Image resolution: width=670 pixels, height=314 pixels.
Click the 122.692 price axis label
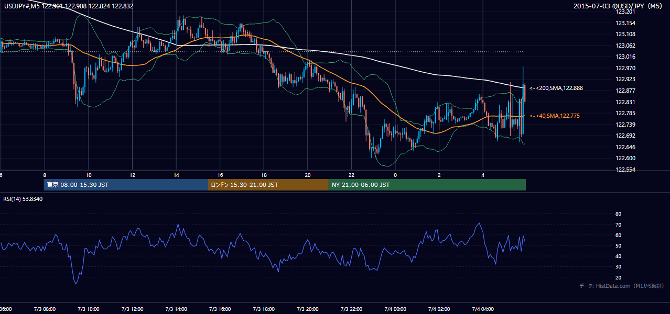[x=625, y=136]
